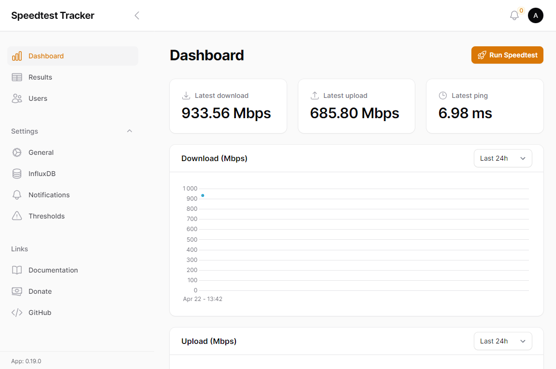Viewport: 556px width, 369px height.
Task: Collapse the Settings section
Action: (x=129, y=131)
